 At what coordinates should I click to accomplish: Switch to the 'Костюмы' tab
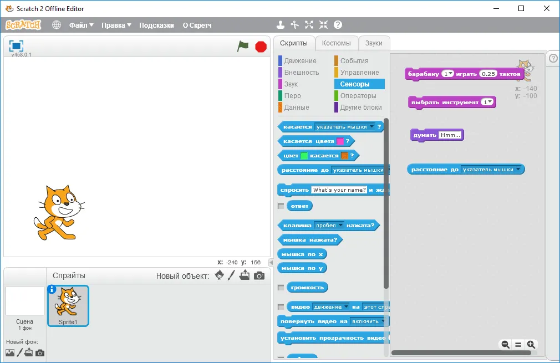click(336, 43)
